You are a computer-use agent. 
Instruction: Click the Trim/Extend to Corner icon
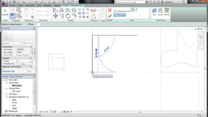[x=74, y=16]
